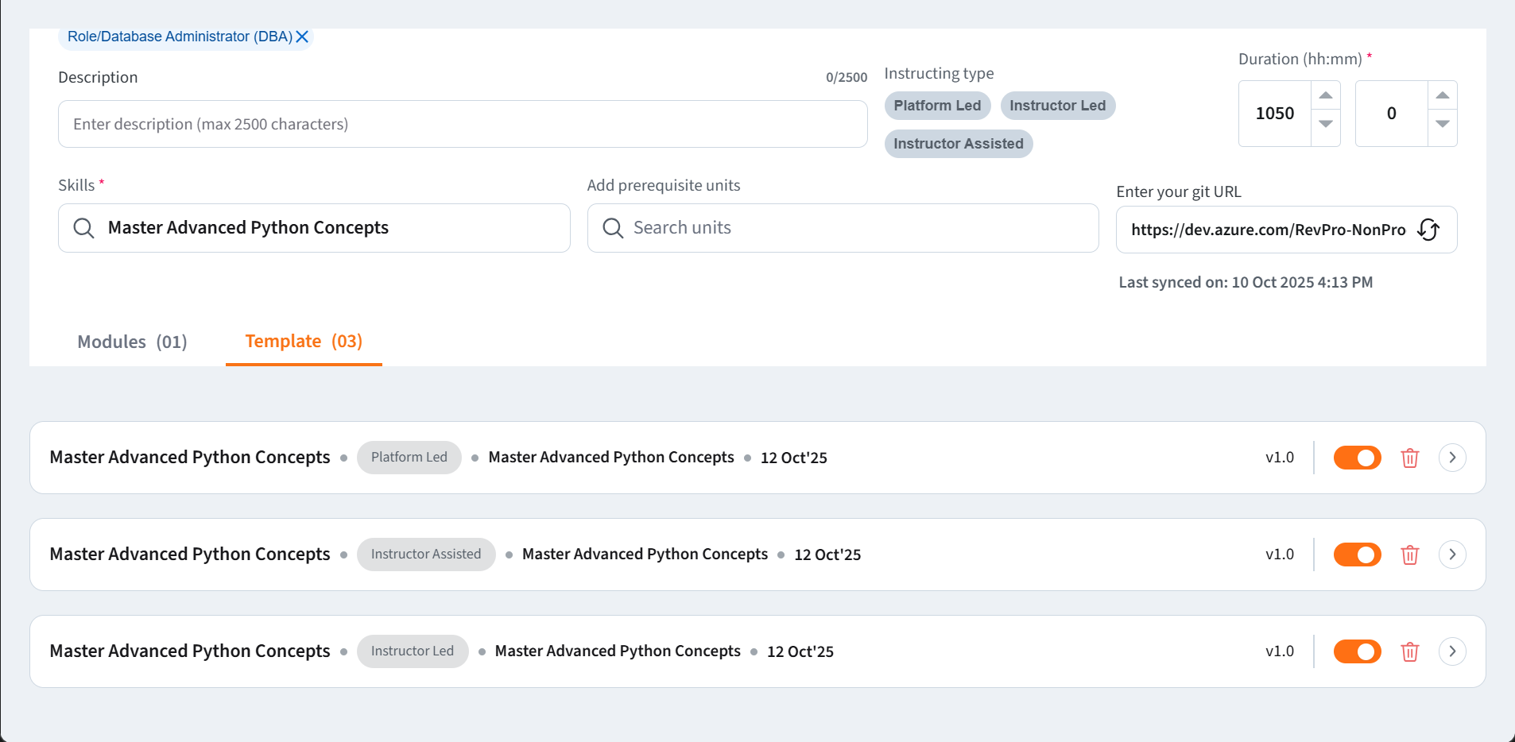Click the Skills search magnifier icon
Screen dimensions: 1515x742
(83, 228)
